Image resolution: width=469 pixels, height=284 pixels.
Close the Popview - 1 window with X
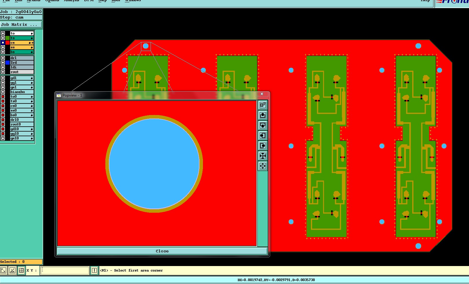(x=262, y=94)
